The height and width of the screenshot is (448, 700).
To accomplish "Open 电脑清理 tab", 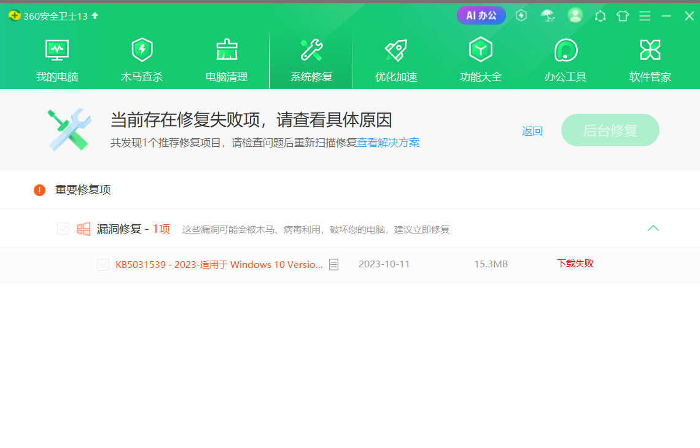I will (x=227, y=60).
